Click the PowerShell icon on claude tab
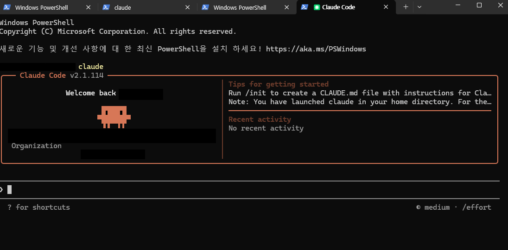This screenshot has height=250, width=508. click(106, 7)
